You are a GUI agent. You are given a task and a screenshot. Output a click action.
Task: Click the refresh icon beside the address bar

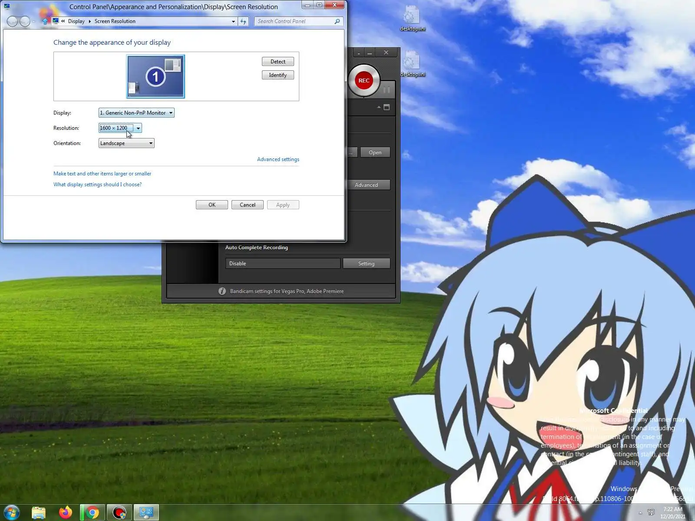coord(243,21)
